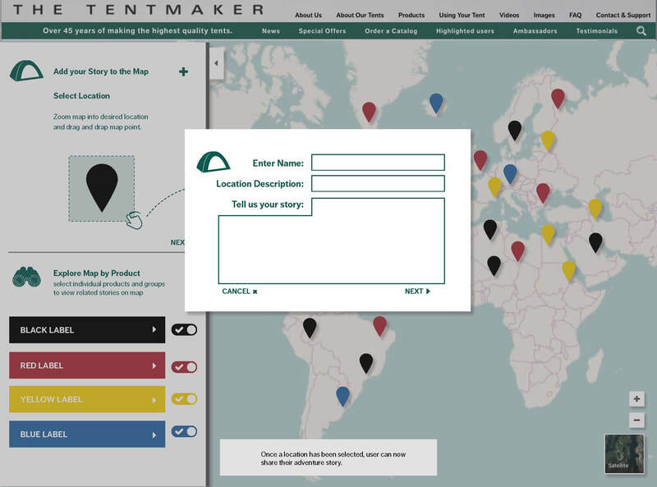Screen dimensions: 657x487
Task: Zoom out the map with the minus button
Action: [636, 420]
